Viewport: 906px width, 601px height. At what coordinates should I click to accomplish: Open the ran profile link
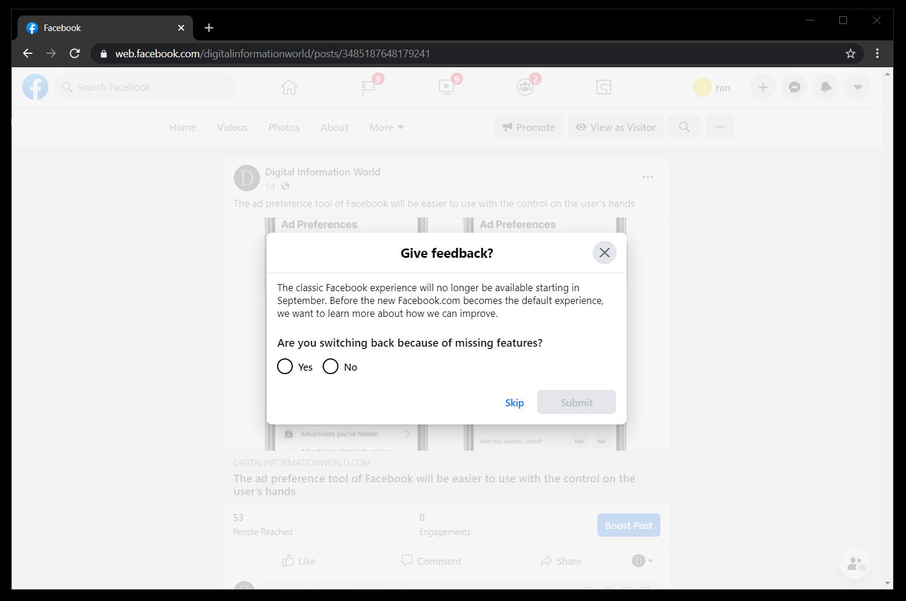coord(713,87)
